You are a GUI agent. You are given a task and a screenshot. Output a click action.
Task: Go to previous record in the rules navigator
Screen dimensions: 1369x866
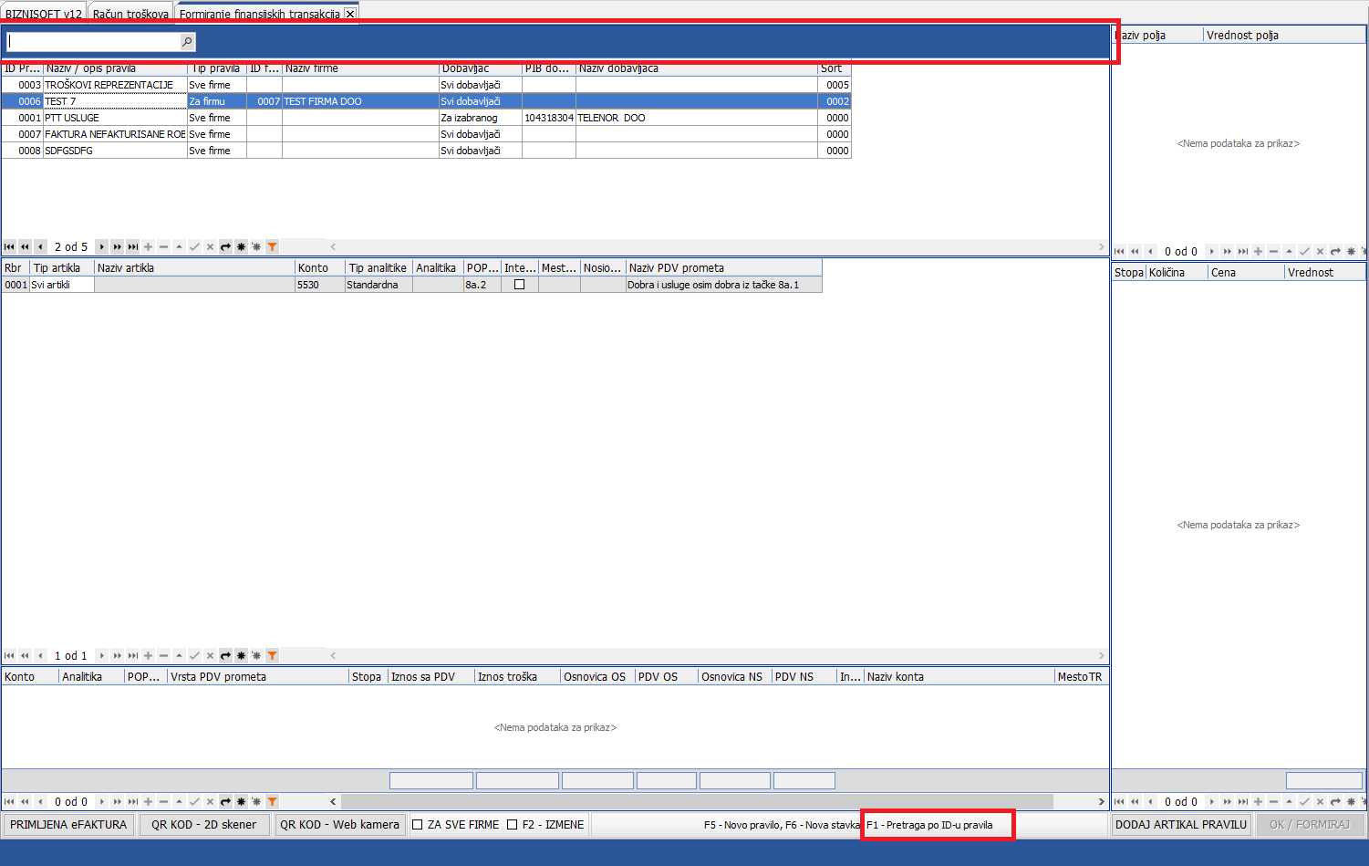tap(40, 247)
